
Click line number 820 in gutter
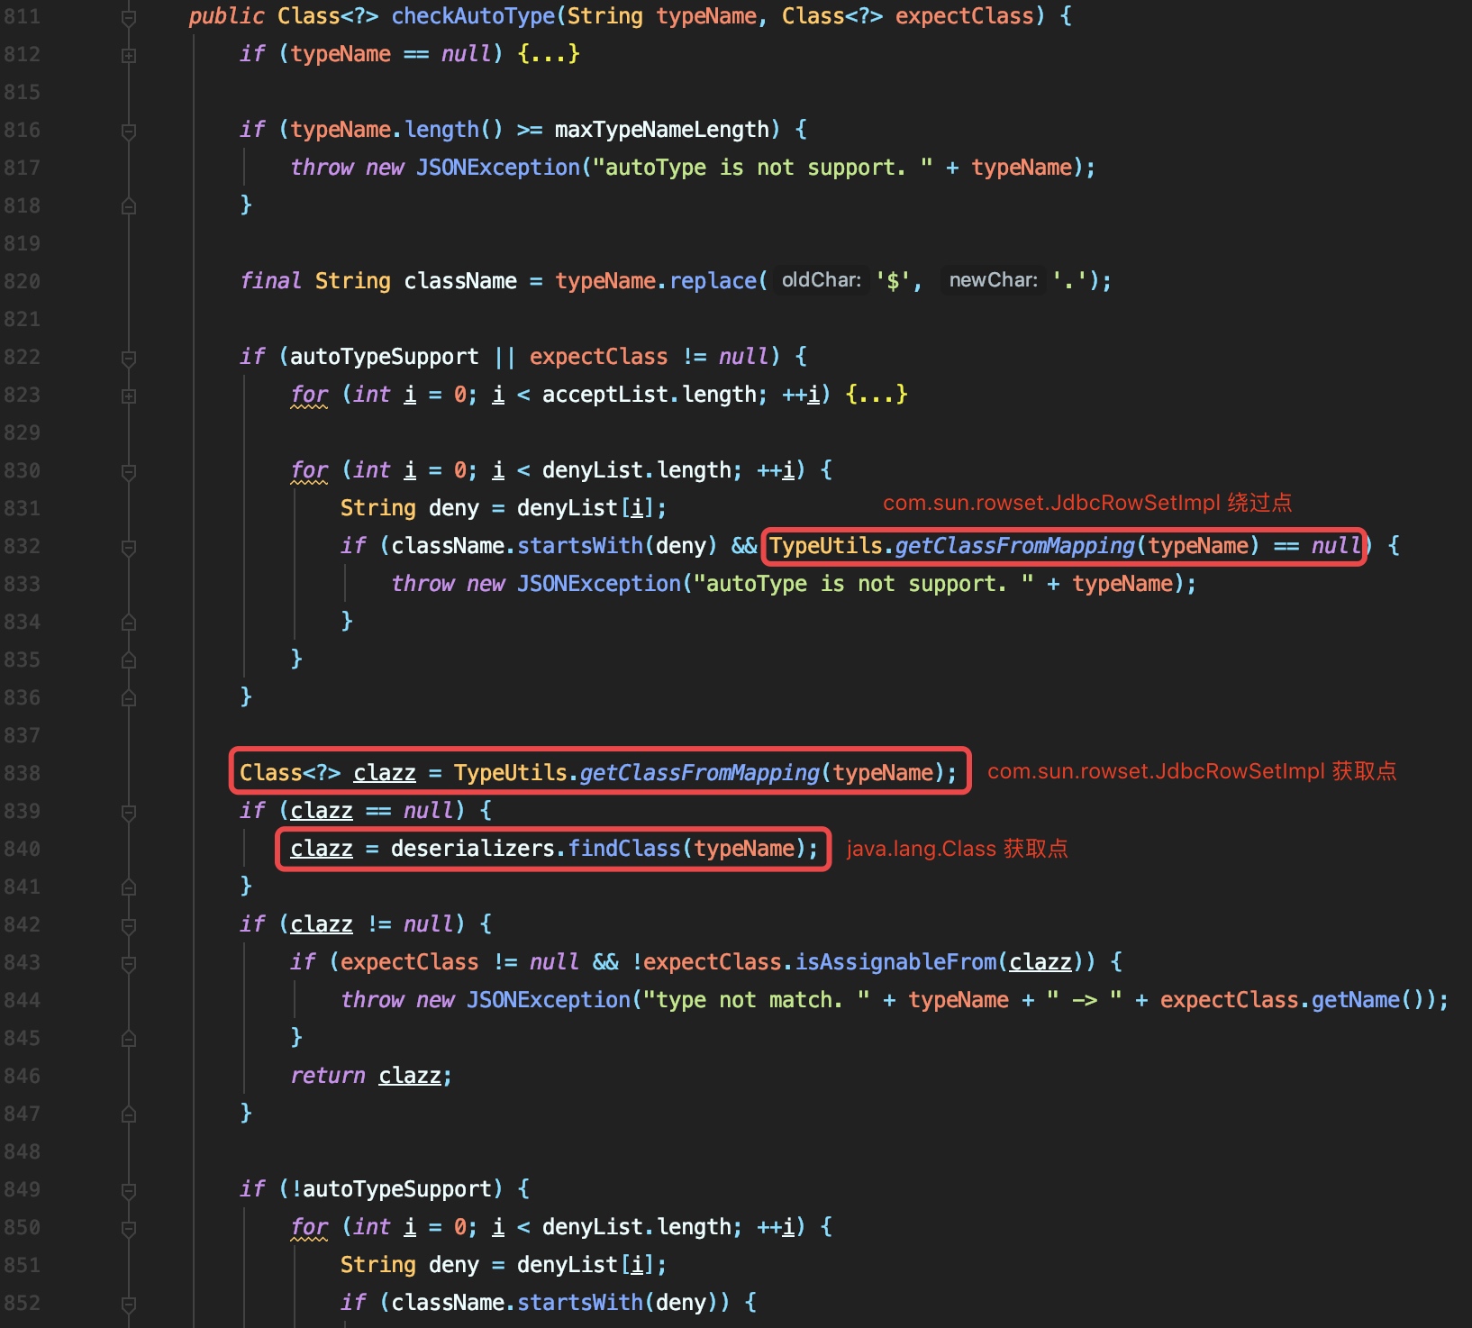pyautogui.click(x=22, y=281)
